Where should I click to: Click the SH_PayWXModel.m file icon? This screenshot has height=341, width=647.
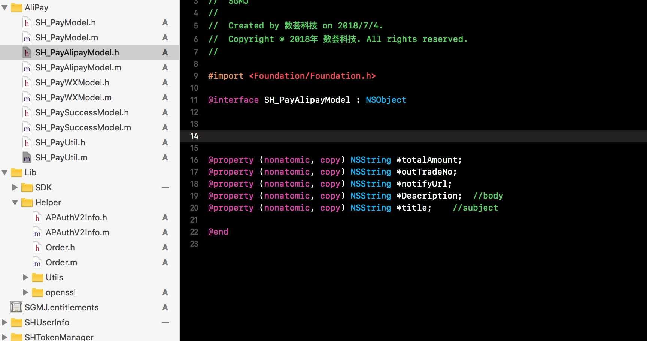click(x=27, y=98)
